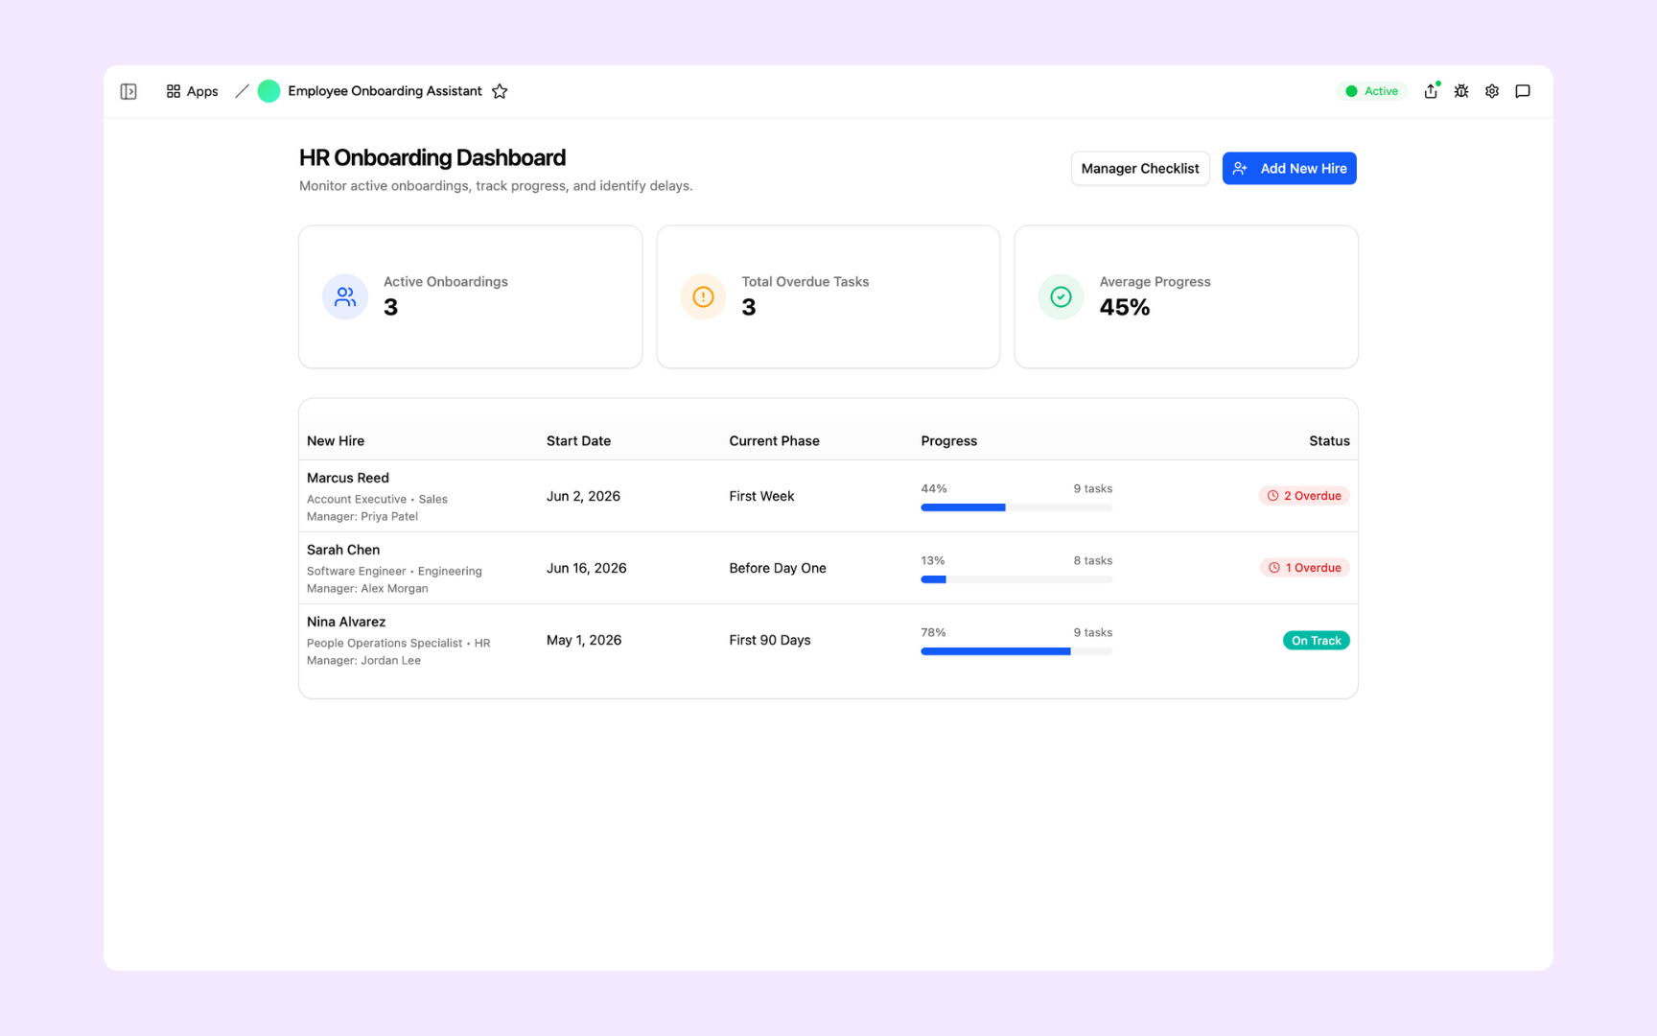Click Software Engineer • Engineering text
This screenshot has width=1657, height=1036.
point(394,571)
